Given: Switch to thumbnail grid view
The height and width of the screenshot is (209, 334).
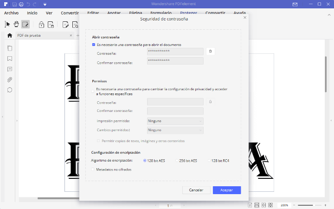Looking at the screenshot, I should 270,205.
